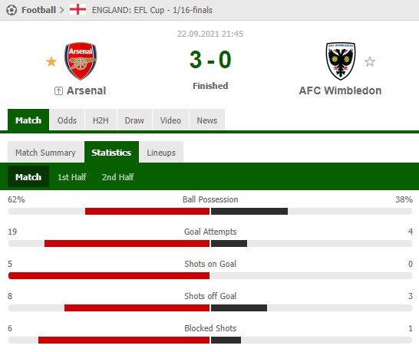
Task: Click the Arsenal club crest
Action: [81, 61]
